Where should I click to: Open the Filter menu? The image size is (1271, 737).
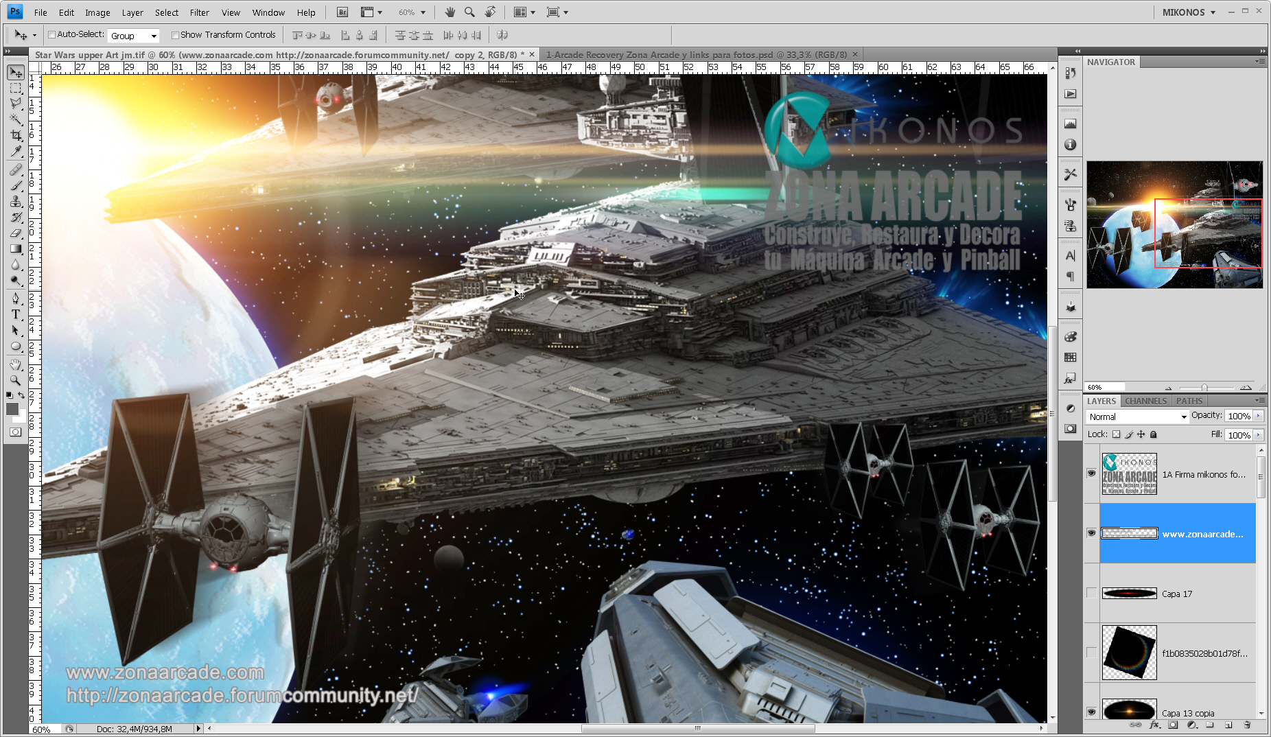point(200,12)
